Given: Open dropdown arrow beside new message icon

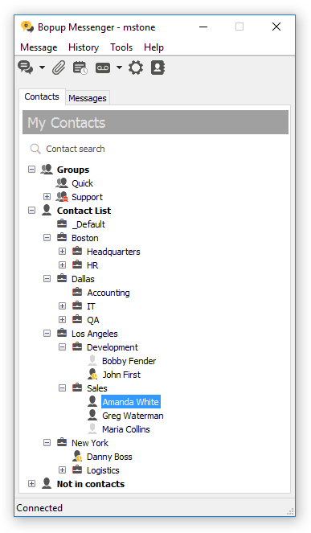Looking at the screenshot, I should (42, 68).
